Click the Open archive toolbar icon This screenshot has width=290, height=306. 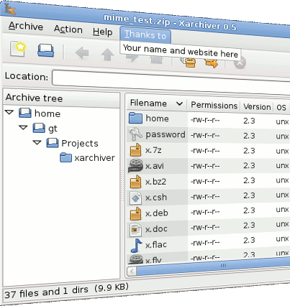[46, 50]
